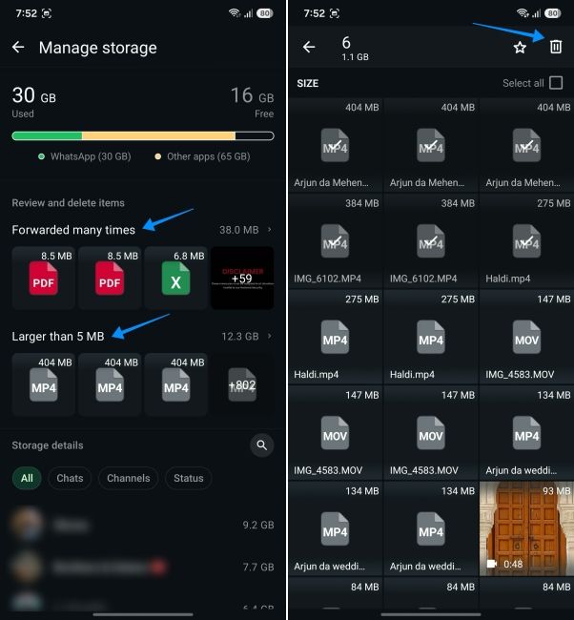574x620 pixels.
Task: Open the 93 MB door video thumbnail
Action: click(x=526, y=528)
